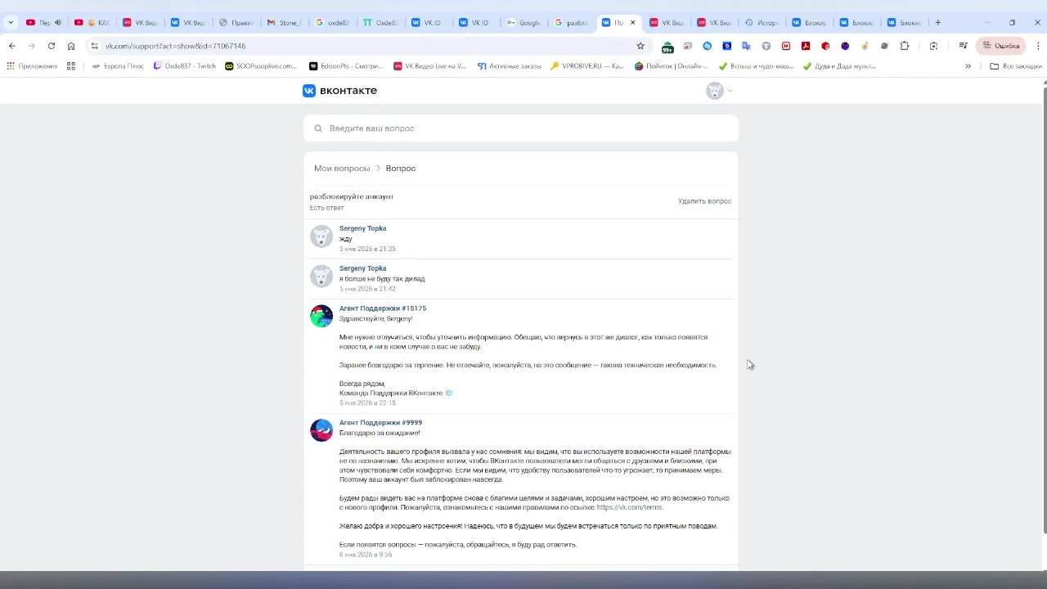1047x589 pixels.
Task: Expand the tab search dropdown arrow
Action: point(11,22)
